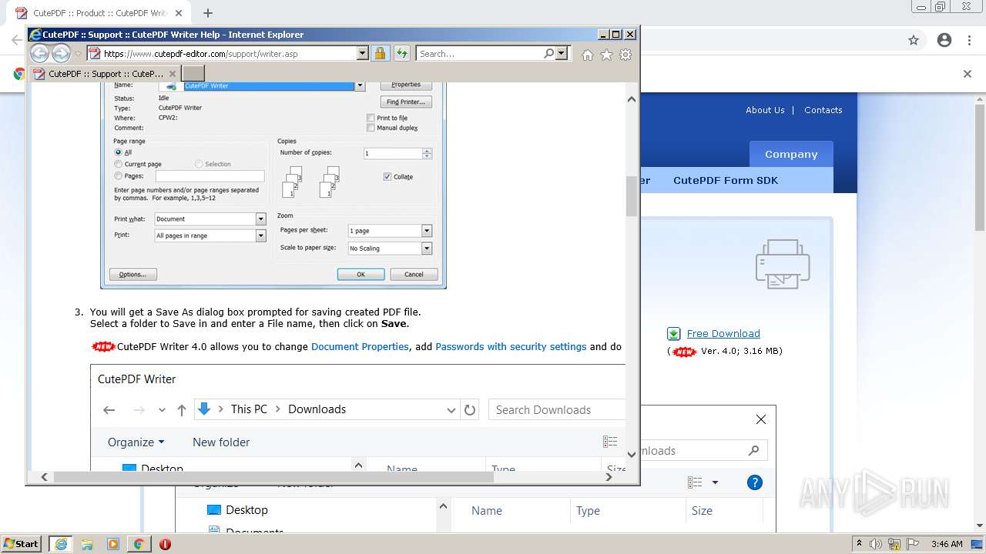Go back in Internet Explorer
Screen dimensions: 986x554
coord(40,53)
